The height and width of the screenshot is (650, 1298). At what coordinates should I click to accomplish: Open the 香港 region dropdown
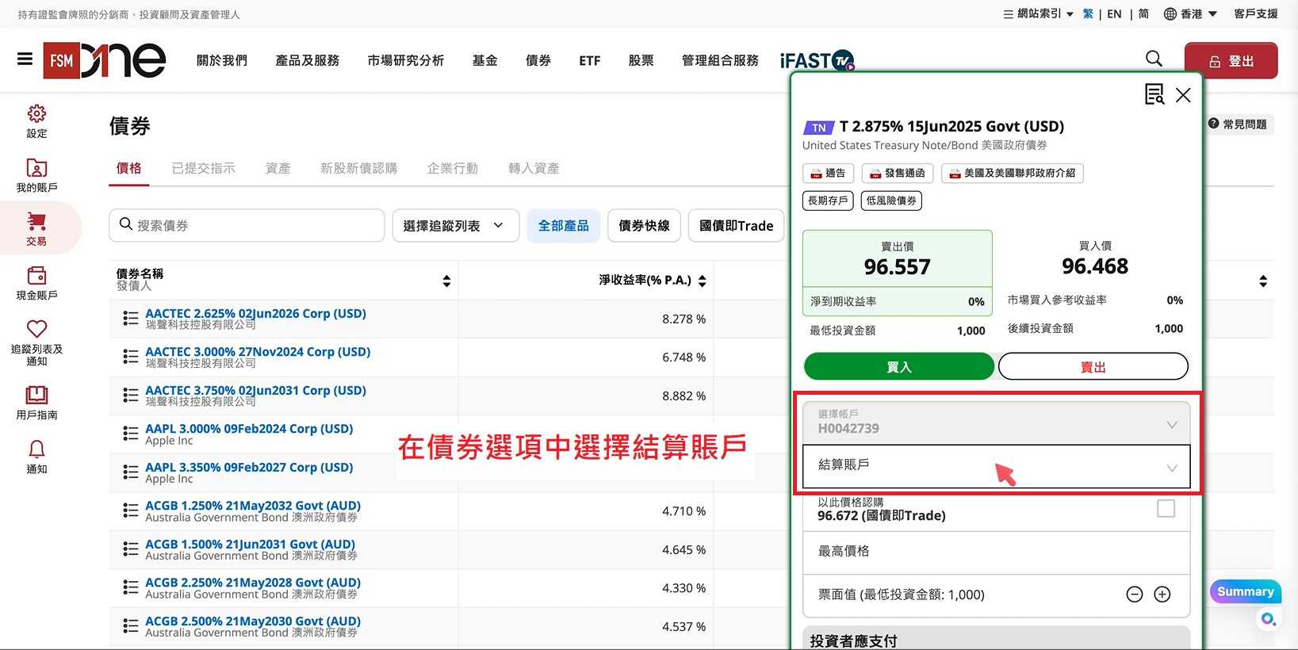tap(1190, 13)
